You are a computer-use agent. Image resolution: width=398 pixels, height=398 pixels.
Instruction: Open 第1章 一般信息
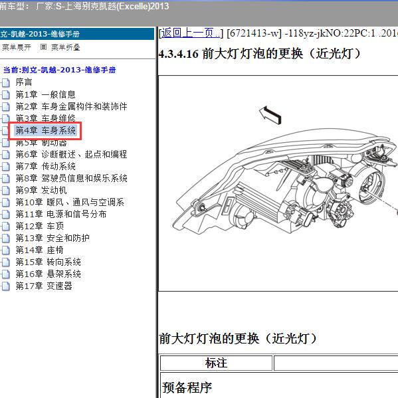45,94
